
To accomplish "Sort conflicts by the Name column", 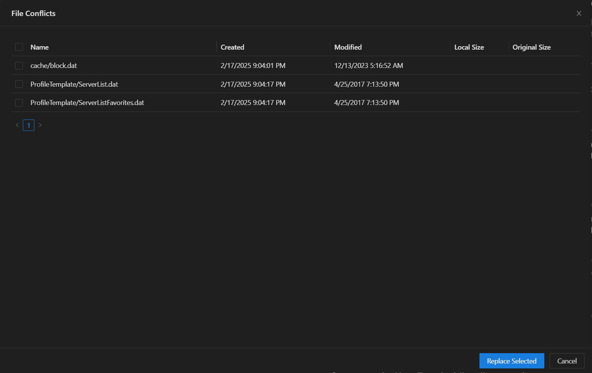I will click(40, 47).
